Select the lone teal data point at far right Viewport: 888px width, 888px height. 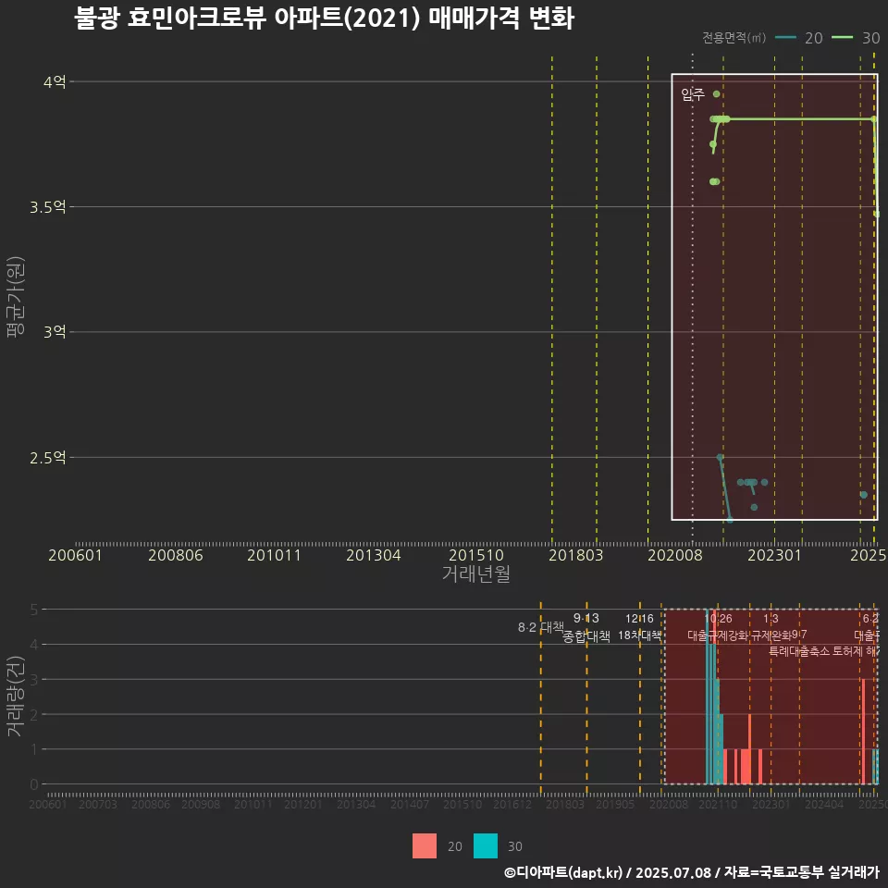pyautogui.click(x=864, y=495)
